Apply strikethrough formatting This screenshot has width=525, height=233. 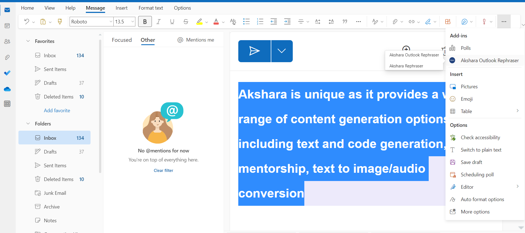(186, 21)
